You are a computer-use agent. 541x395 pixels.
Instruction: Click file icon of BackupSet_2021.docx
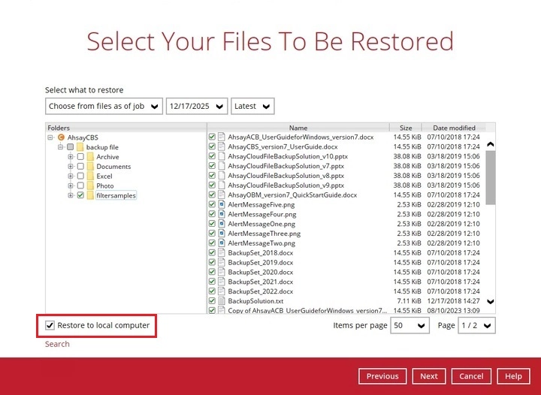click(x=222, y=282)
